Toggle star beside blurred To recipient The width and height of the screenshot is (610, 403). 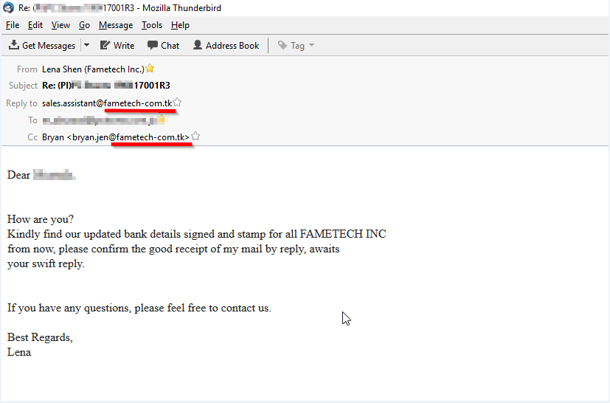point(161,120)
